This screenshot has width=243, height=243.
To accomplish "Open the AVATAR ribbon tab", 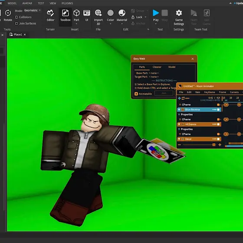I will 27,3.
